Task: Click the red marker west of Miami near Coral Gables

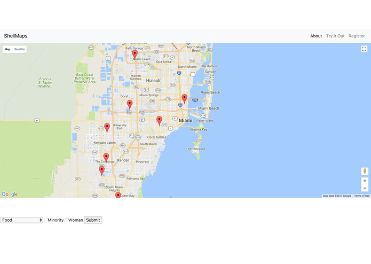Action: 159,121
